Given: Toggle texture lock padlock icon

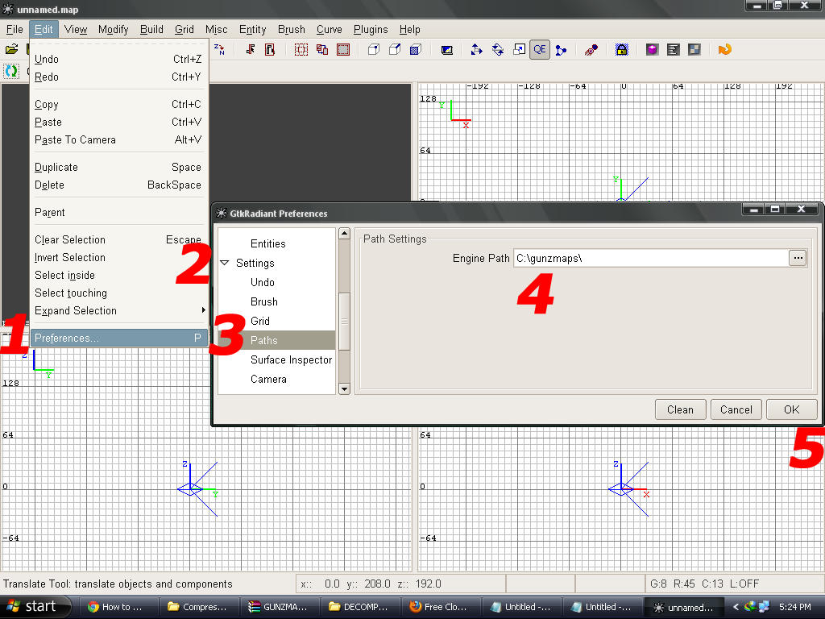Looking at the screenshot, I should pyautogui.click(x=621, y=49).
